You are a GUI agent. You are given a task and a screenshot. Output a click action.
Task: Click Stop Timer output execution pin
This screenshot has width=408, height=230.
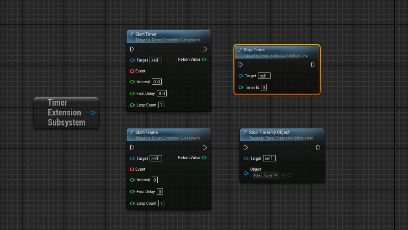click(313, 65)
